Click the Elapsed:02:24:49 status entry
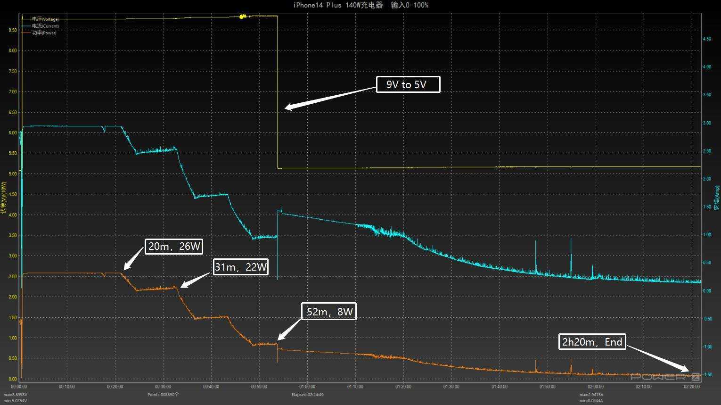The height and width of the screenshot is (405, 721). coord(307,395)
